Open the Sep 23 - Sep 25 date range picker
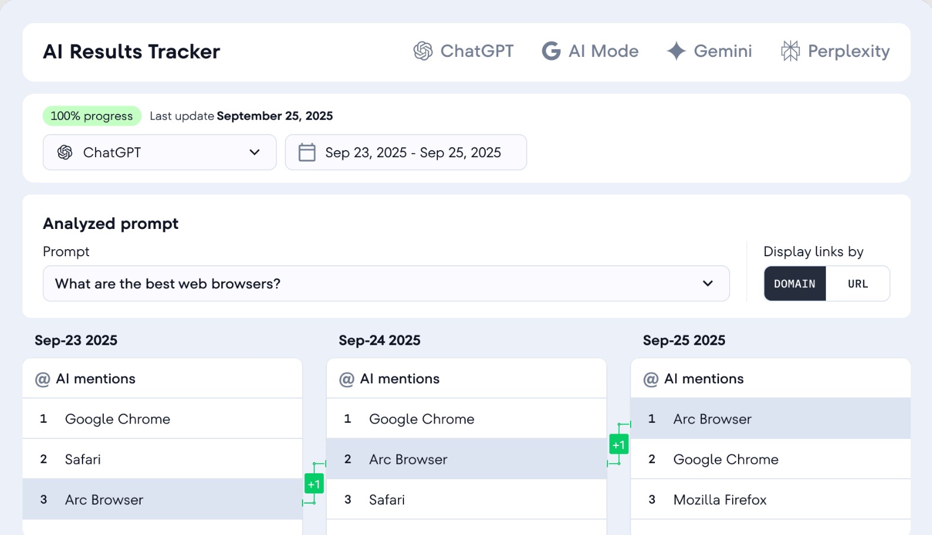Image resolution: width=932 pixels, height=535 pixels. point(412,152)
